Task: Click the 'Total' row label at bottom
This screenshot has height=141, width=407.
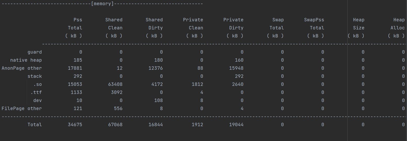Action: coord(35,125)
